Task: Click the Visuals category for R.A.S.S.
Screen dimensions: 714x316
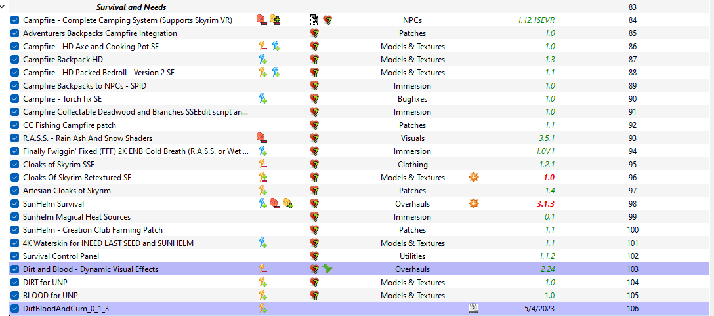Action: point(412,138)
